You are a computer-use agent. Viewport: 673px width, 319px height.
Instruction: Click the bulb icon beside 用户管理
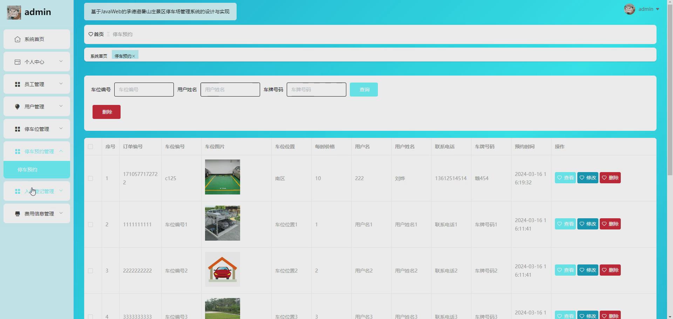click(18, 107)
